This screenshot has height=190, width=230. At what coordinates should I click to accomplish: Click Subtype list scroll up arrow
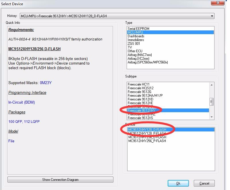212,85
